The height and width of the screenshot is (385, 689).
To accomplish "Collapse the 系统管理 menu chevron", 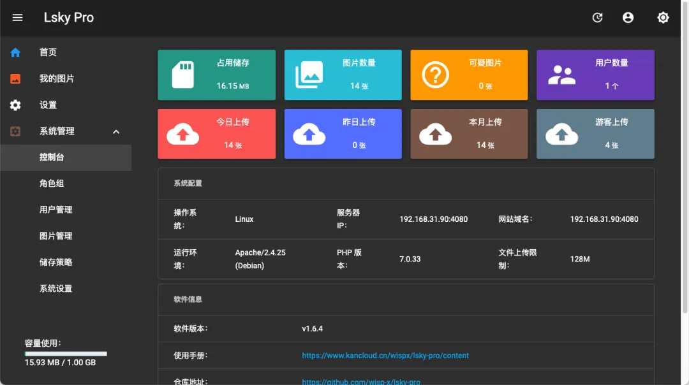I will coord(116,132).
